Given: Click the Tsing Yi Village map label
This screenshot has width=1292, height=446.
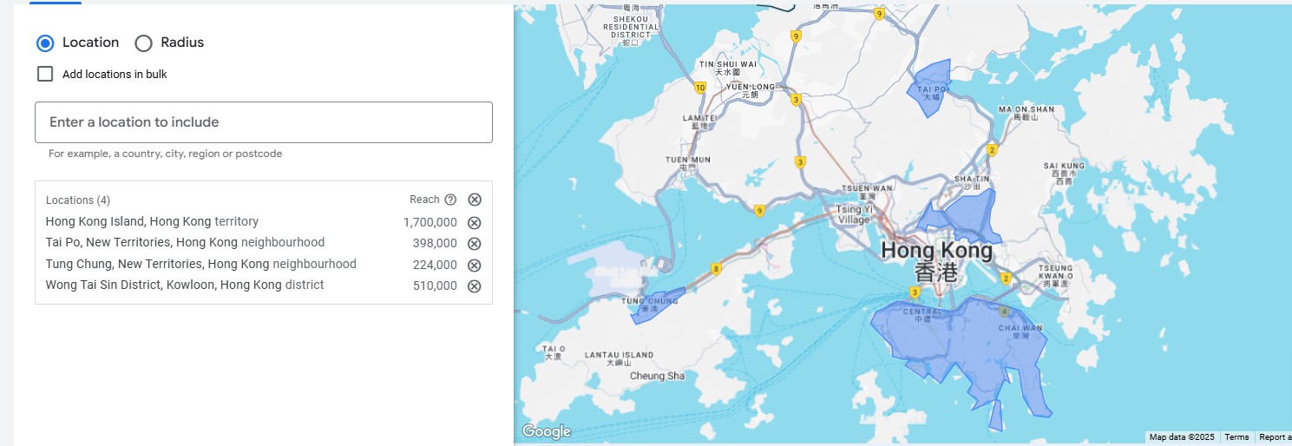Looking at the screenshot, I should point(854,214).
